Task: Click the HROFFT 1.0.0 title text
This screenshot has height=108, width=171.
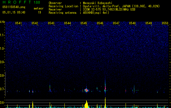Action: click(x=21, y=2)
